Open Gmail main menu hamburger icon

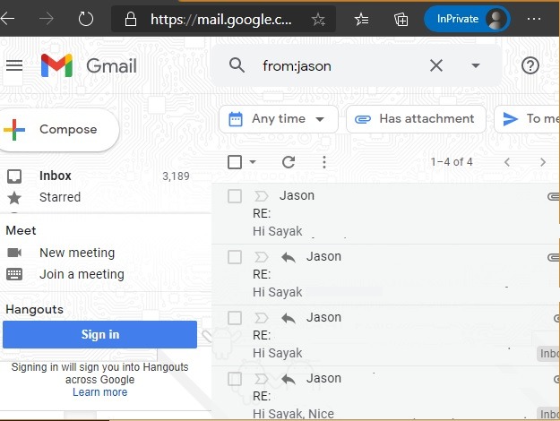[x=14, y=65]
